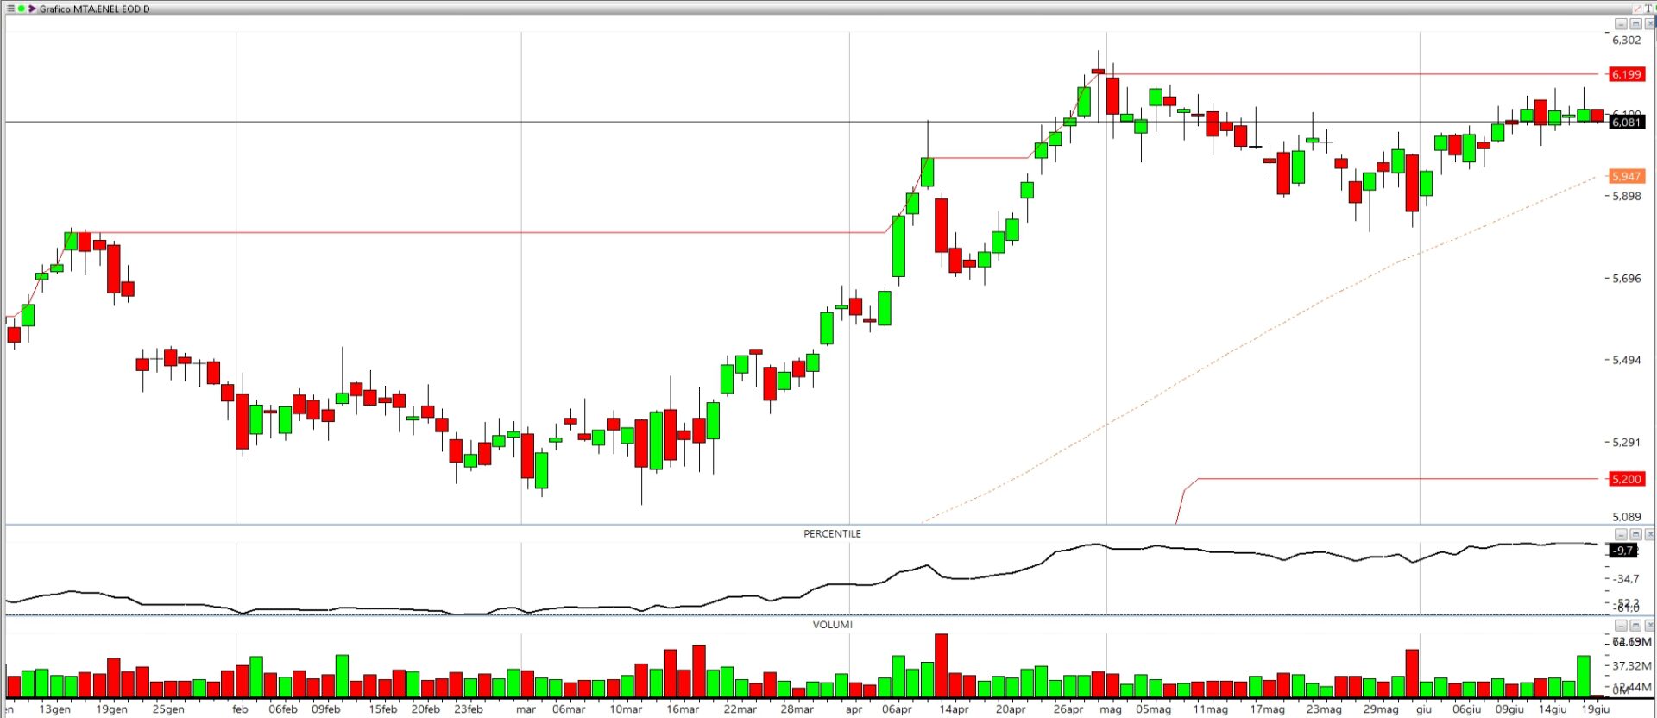
Task: Click the 19gen date label
Action: click(x=111, y=709)
